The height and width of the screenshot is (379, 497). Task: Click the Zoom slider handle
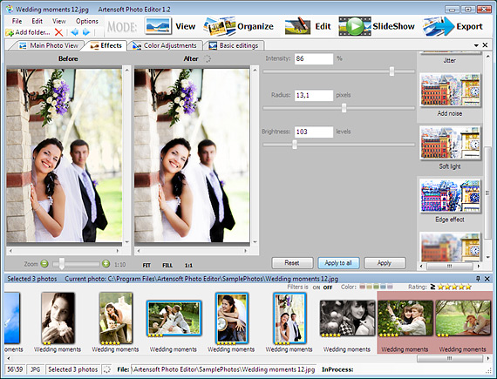pyautogui.click(x=62, y=263)
